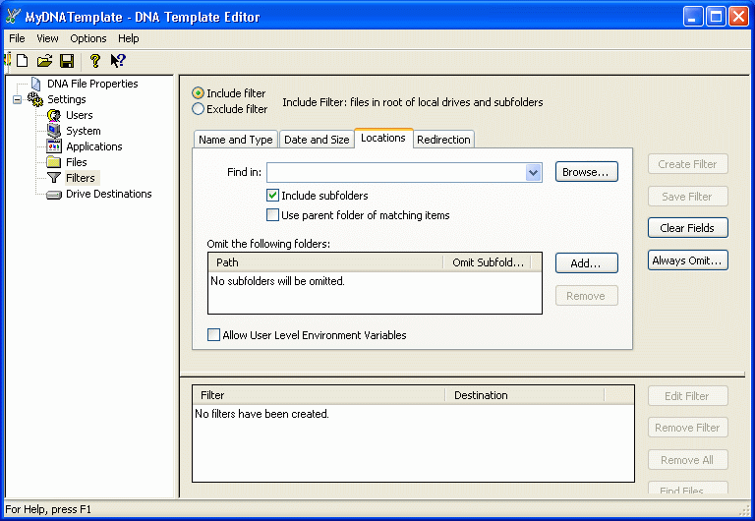Select the Users node in the tree
The height and width of the screenshot is (521, 755).
point(79,115)
